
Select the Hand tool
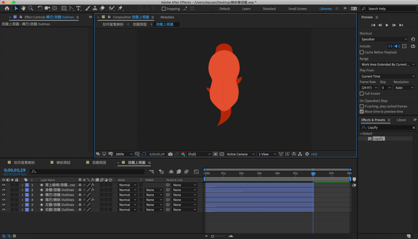(x=23, y=8)
